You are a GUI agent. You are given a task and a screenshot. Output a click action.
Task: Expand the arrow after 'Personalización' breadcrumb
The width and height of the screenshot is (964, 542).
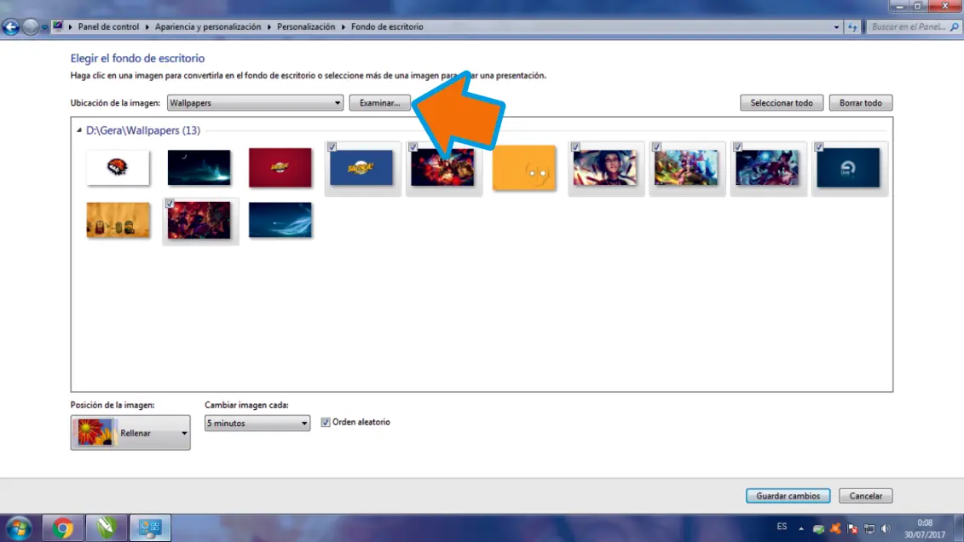[x=343, y=27]
